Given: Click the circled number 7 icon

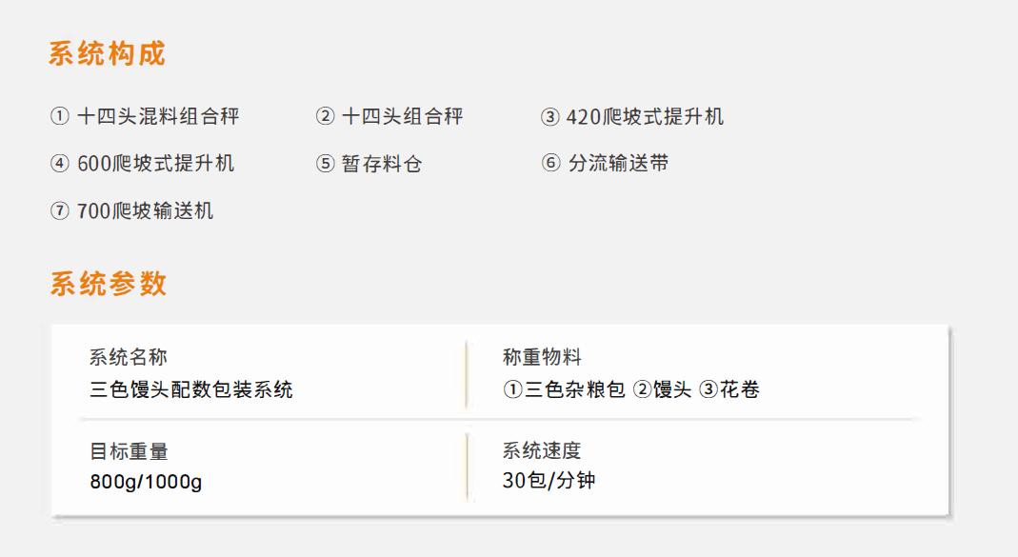Looking at the screenshot, I should [x=60, y=211].
